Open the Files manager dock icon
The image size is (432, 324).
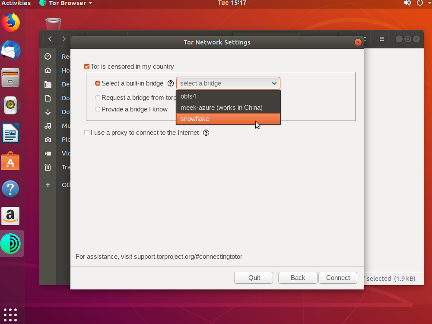click(x=10, y=78)
